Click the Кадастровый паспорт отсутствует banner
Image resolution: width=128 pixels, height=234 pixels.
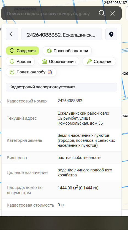point(61,87)
